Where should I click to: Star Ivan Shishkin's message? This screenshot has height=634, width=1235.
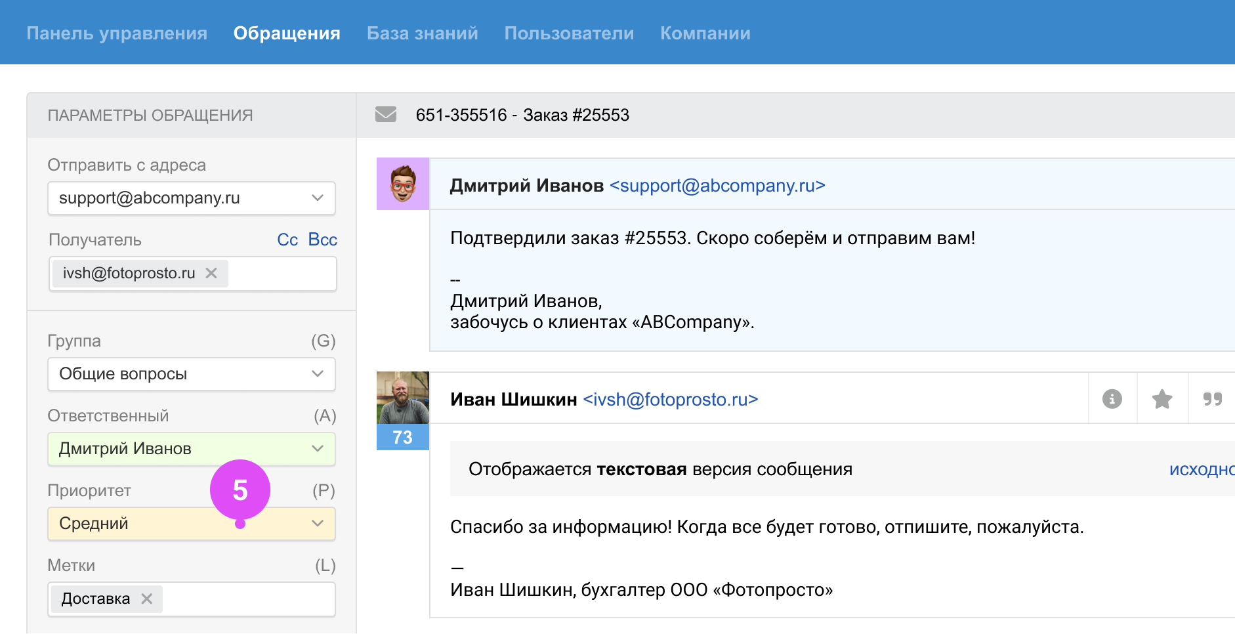(x=1162, y=399)
